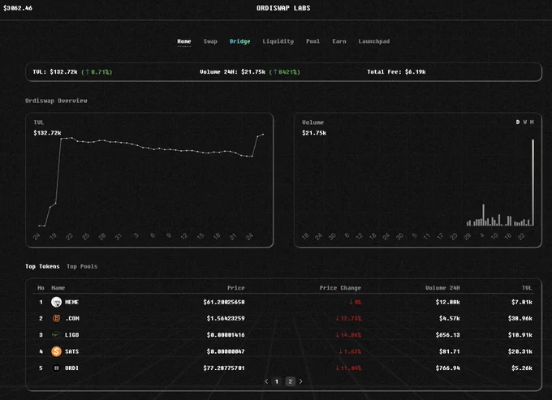Open the Pool tab
This screenshot has height=400, width=552.
pyautogui.click(x=313, y=41)
